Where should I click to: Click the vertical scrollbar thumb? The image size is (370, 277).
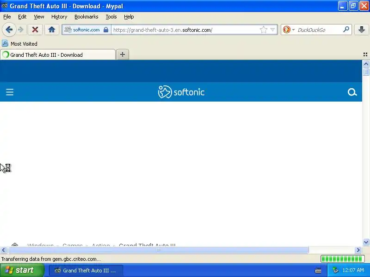366,72
